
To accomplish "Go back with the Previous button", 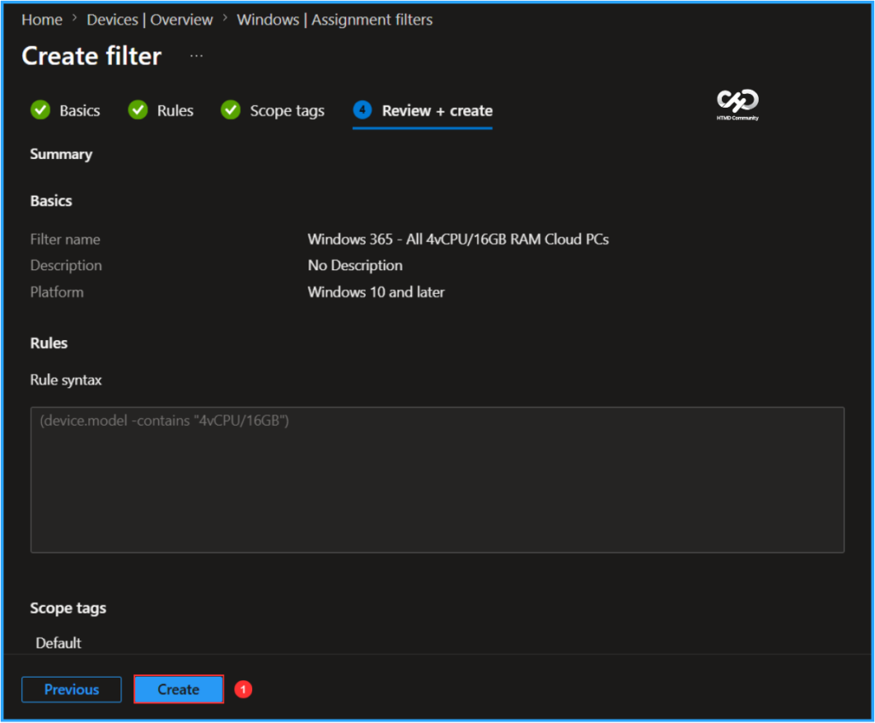I will [72, 689].
